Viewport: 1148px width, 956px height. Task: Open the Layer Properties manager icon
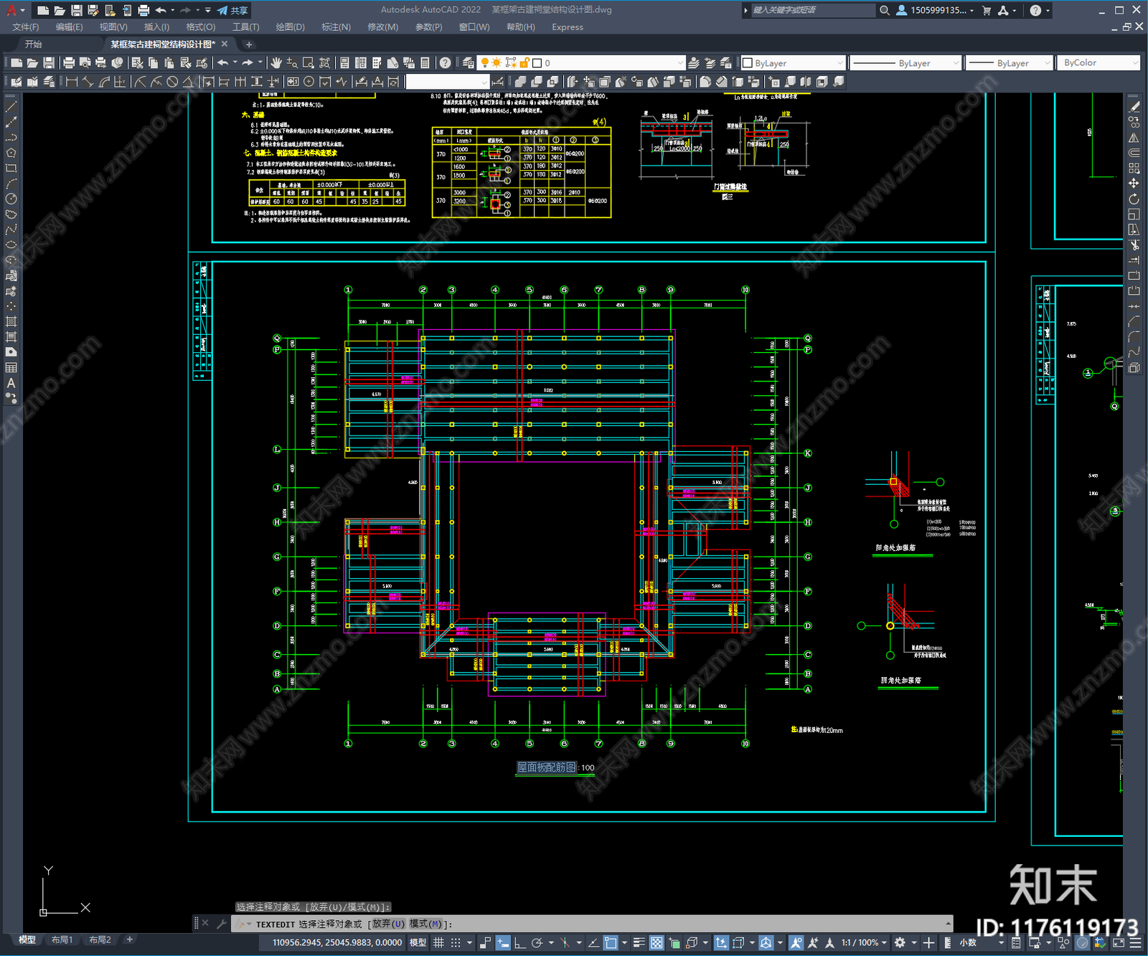click(x=468, y=63)
